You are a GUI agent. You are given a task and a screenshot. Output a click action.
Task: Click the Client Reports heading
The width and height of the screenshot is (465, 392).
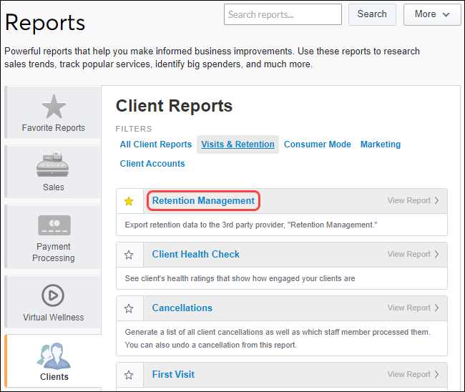tap(174, 106)
